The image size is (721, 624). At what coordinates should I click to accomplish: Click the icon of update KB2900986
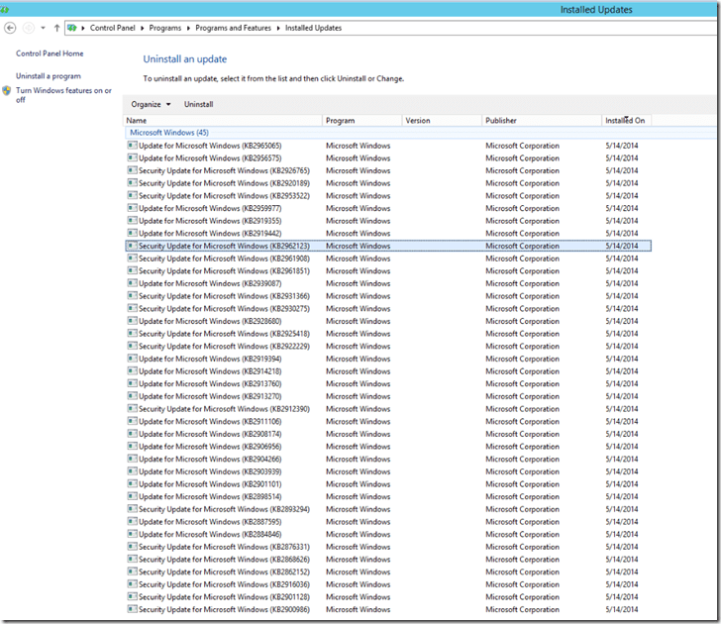click(x=132, y=609)
